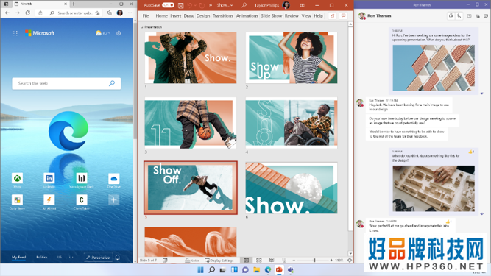Start audio call with Ron Thomas
Viewport: 491px width, 276px height.
459,16
